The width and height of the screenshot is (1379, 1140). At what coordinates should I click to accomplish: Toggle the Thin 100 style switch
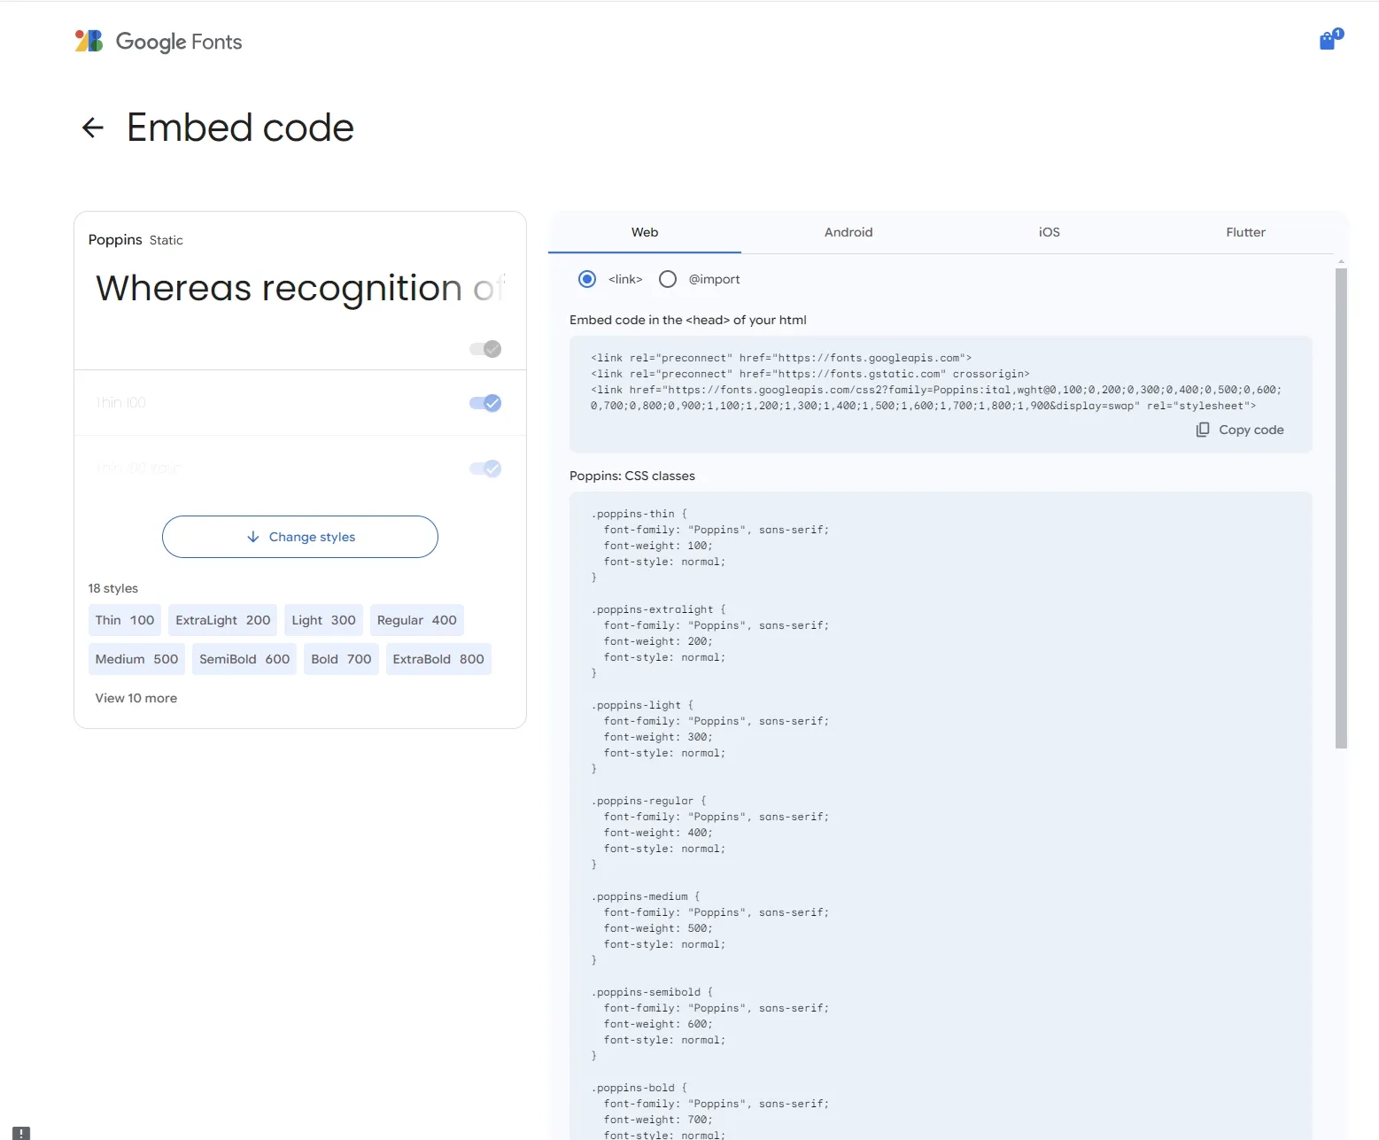click(485, 403)
